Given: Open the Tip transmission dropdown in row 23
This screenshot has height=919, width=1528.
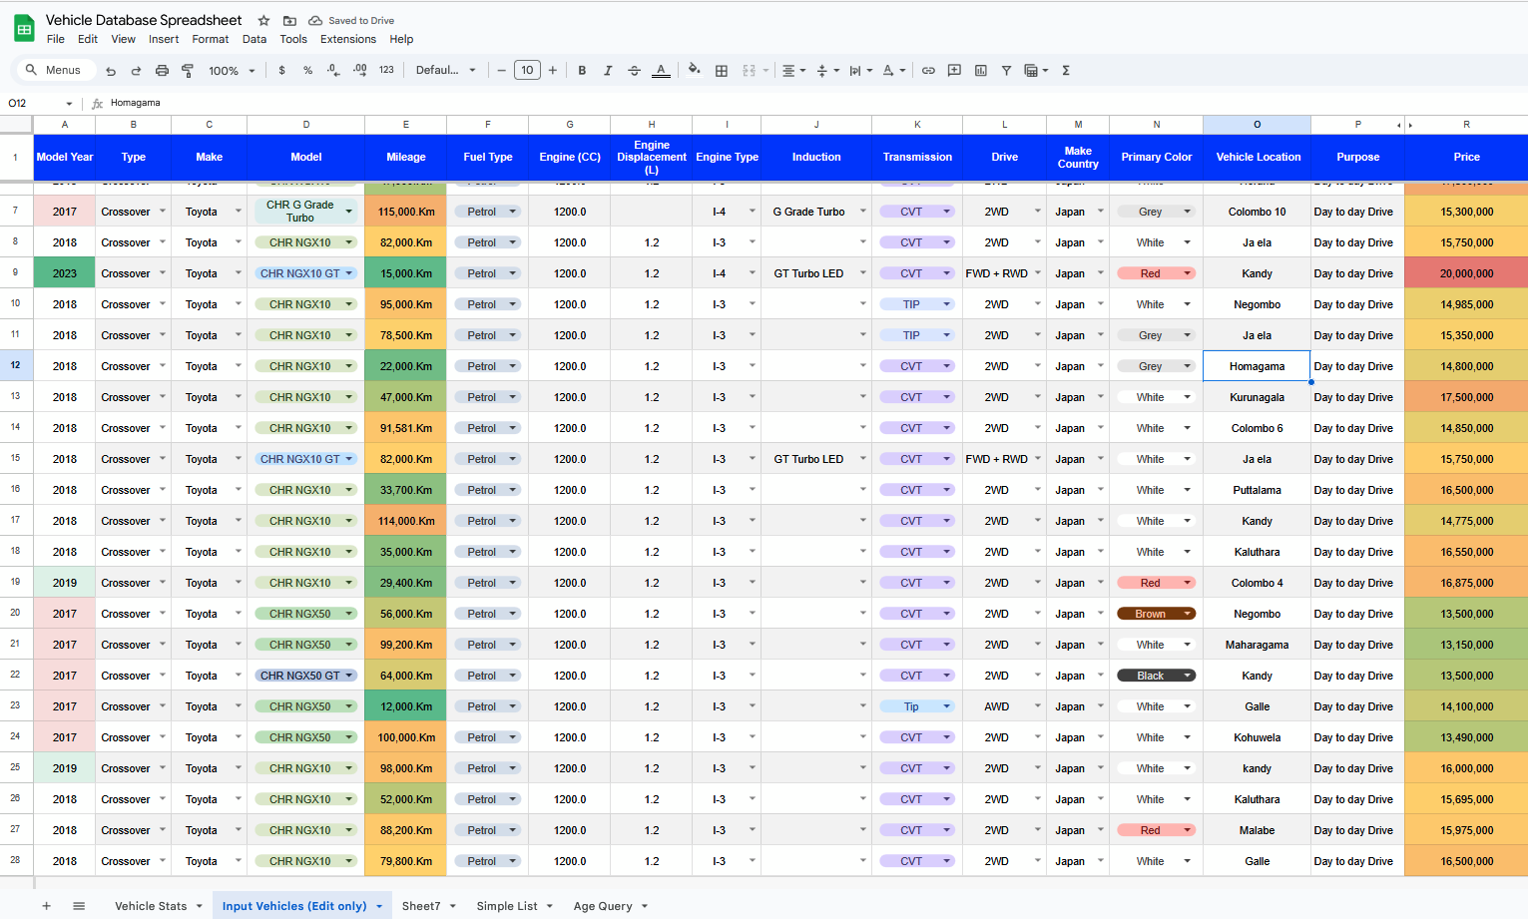Looking at the screenshot, I should [x=947, y=706].
